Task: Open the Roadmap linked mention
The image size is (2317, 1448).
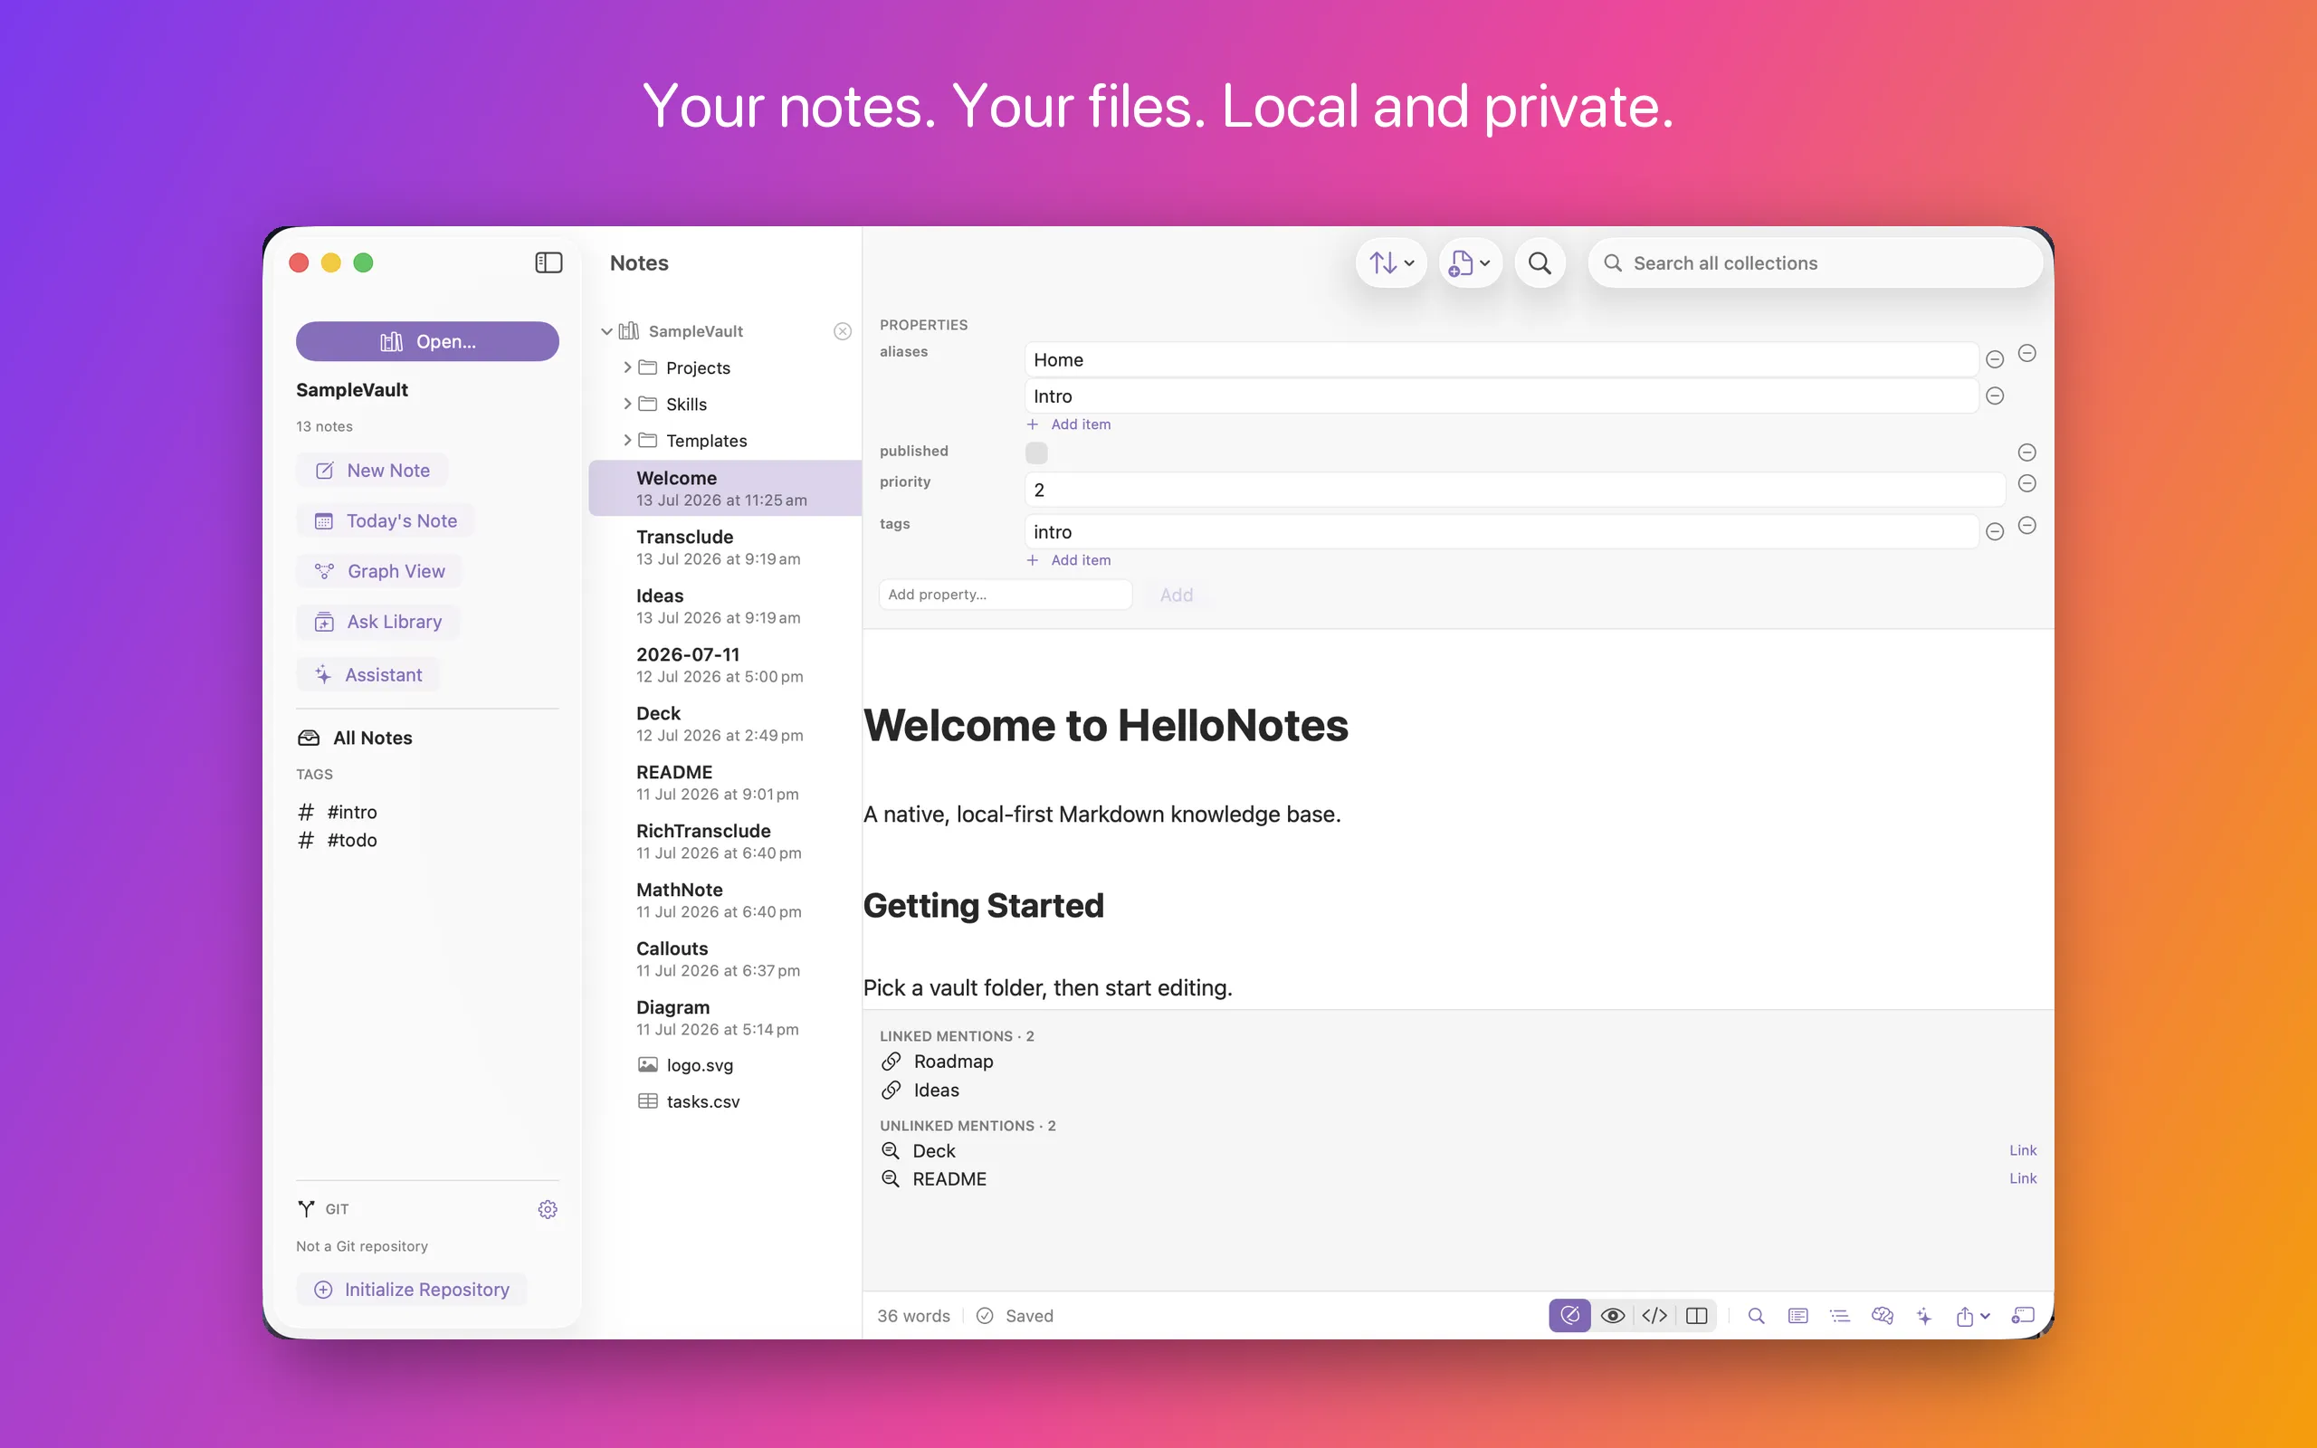Action: point(939,1061)
